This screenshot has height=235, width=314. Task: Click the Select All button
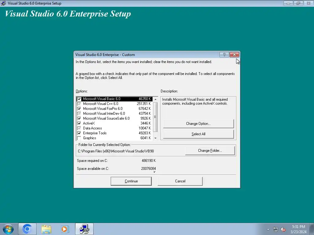(198, 134)
